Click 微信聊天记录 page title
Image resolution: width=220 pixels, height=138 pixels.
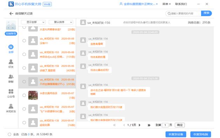(24, 13)
